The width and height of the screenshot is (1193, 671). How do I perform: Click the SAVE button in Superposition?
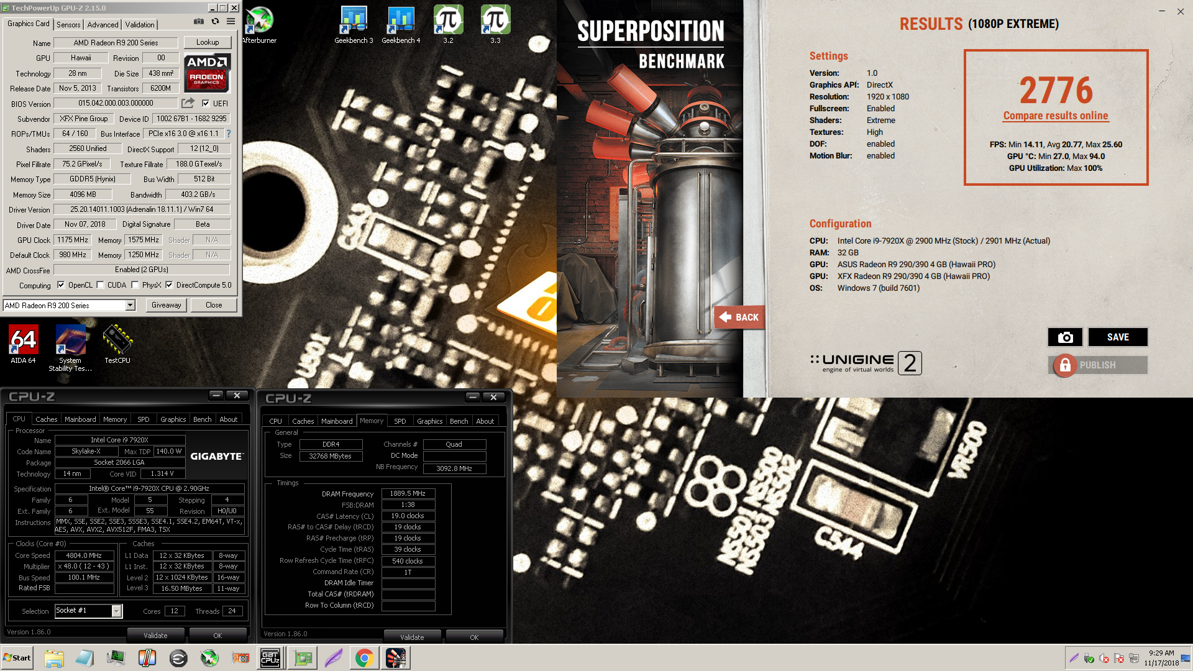coord(1118,337)
